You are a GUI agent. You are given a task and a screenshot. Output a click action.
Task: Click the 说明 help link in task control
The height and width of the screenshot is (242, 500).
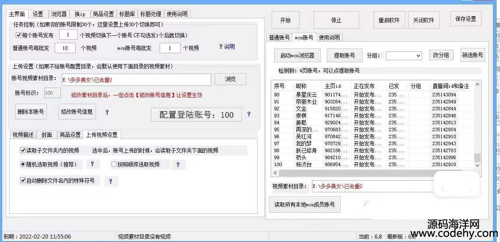click(x=227, y=47)
